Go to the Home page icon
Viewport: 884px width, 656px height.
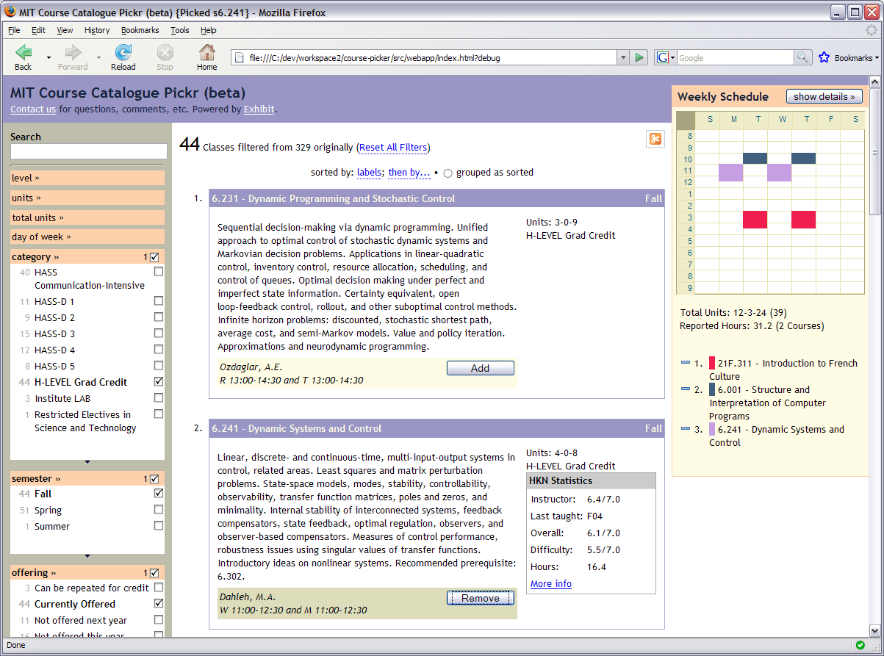coord(207,52)
